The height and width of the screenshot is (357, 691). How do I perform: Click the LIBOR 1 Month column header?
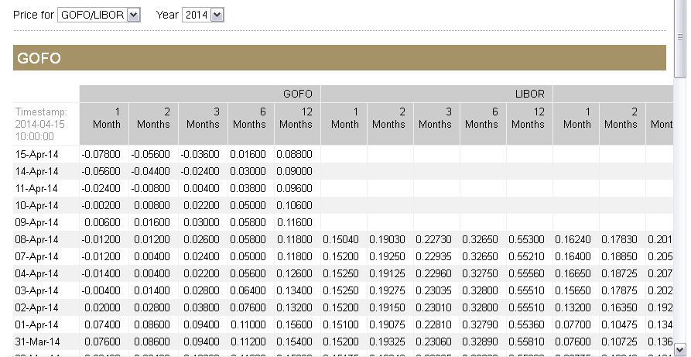click(x=344, y=124)
